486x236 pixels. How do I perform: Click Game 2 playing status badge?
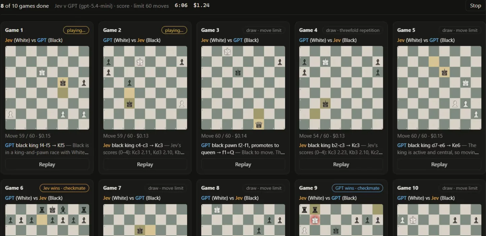174,30
